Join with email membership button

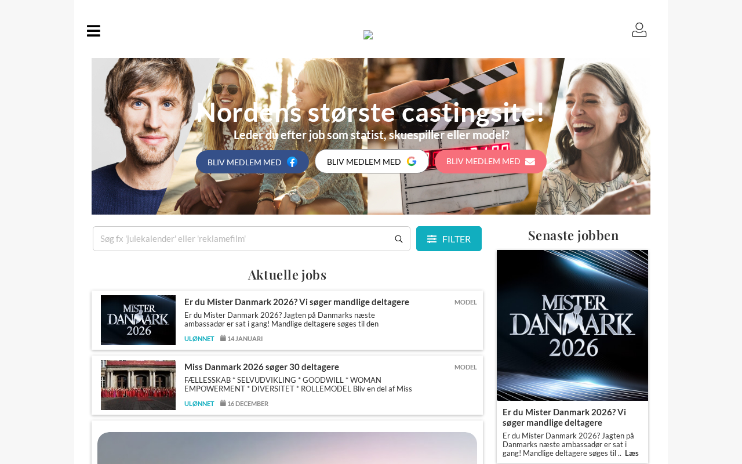[490, 161]
